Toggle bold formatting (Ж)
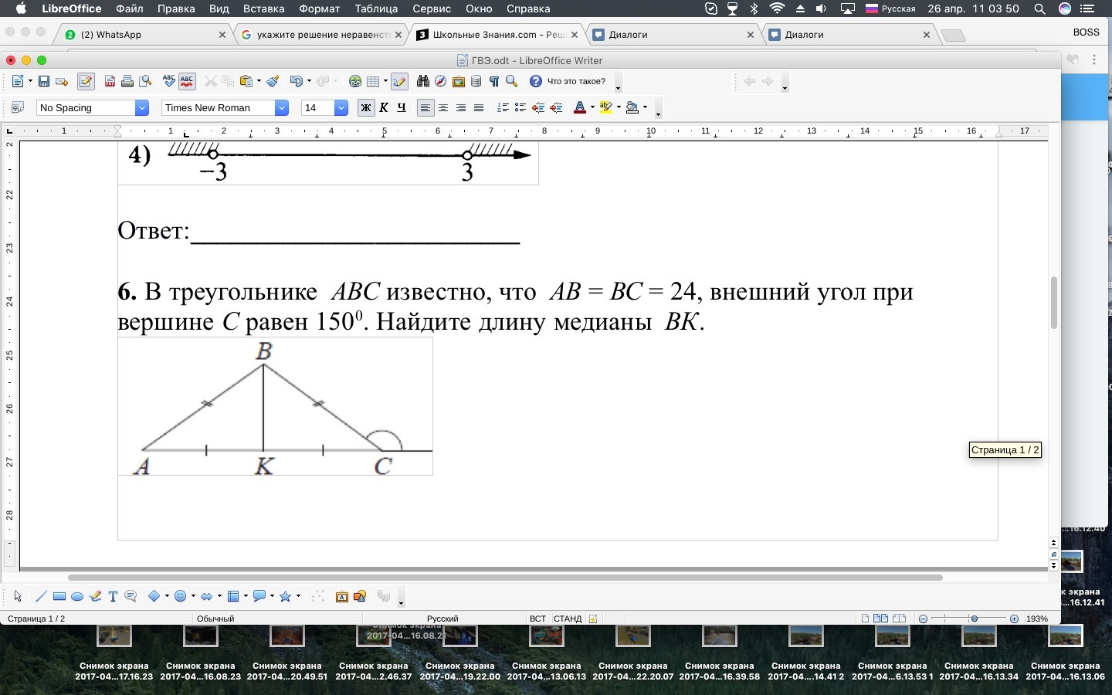This screenshot has width=1112, height=695. point(366,108)
